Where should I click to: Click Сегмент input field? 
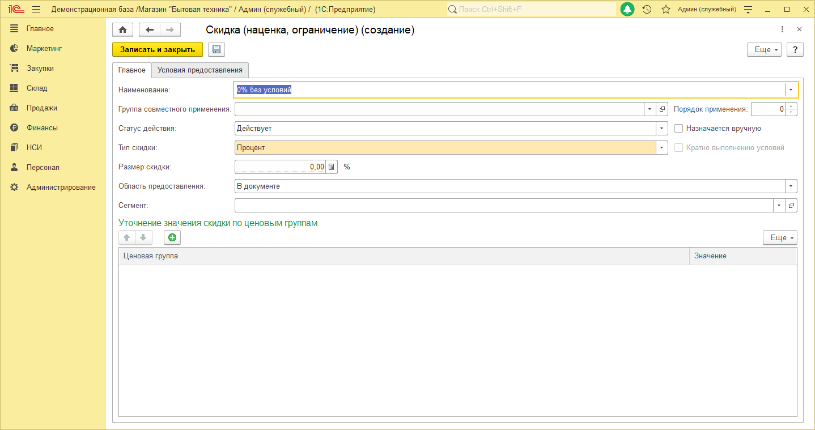click(504, 205)
